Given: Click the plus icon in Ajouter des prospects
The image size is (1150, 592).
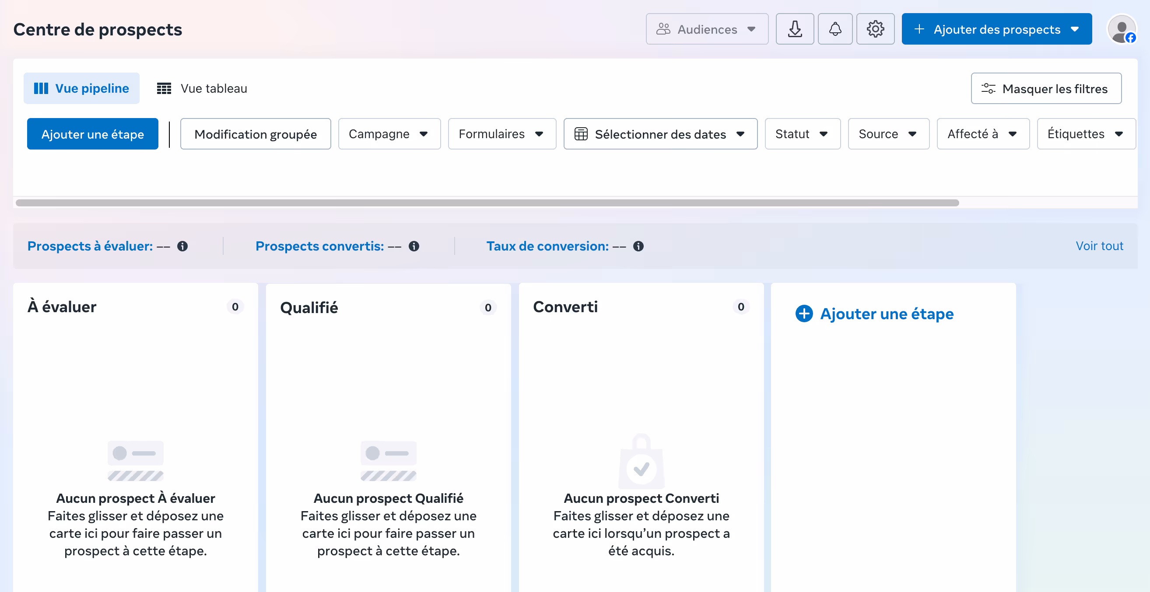Looking at the screenshot, I should 919,29.
